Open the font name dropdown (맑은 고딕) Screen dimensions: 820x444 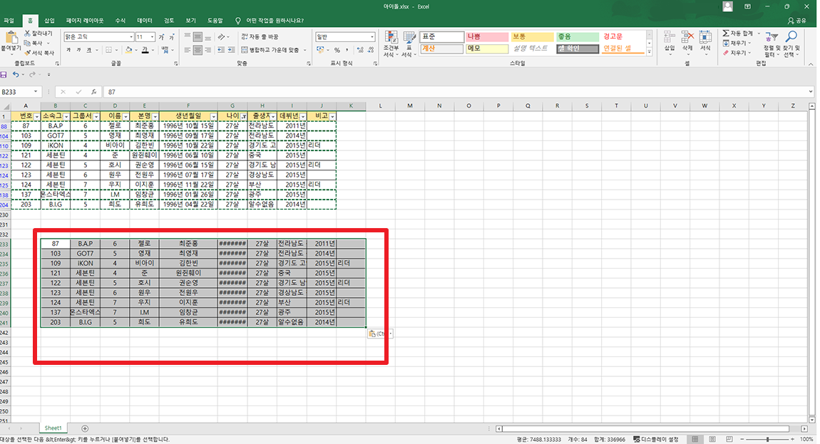(x=131, y=36)
